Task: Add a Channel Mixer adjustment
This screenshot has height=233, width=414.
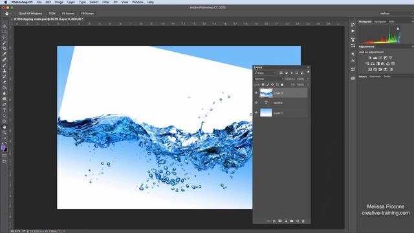Action: [x=388, y=63]
